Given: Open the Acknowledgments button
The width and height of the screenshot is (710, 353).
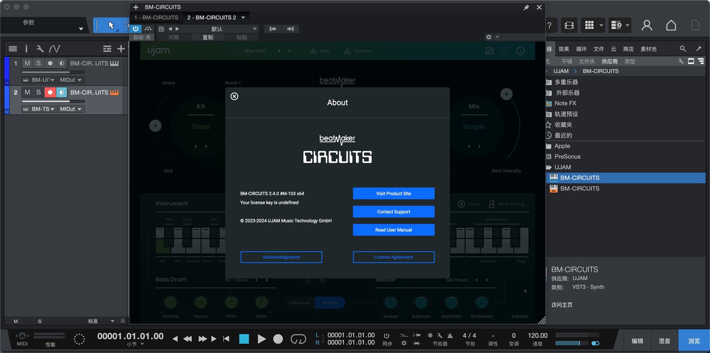Looking at the screenshot, I should coord(281,257).
